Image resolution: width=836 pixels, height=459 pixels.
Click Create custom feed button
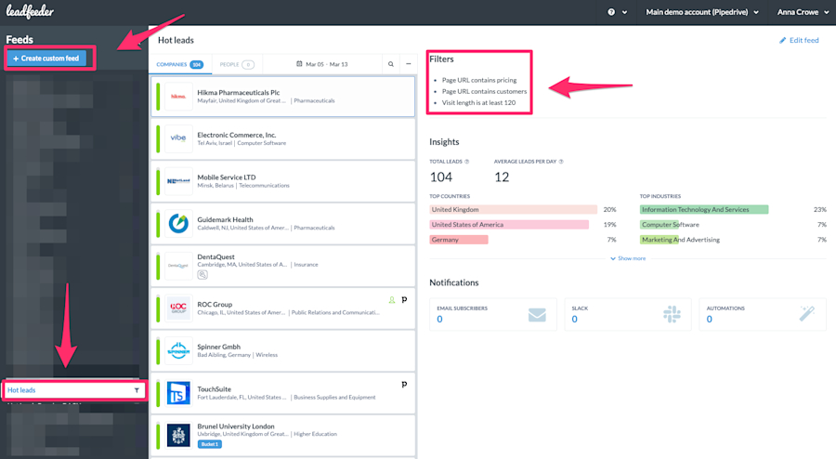coord(46,59)
